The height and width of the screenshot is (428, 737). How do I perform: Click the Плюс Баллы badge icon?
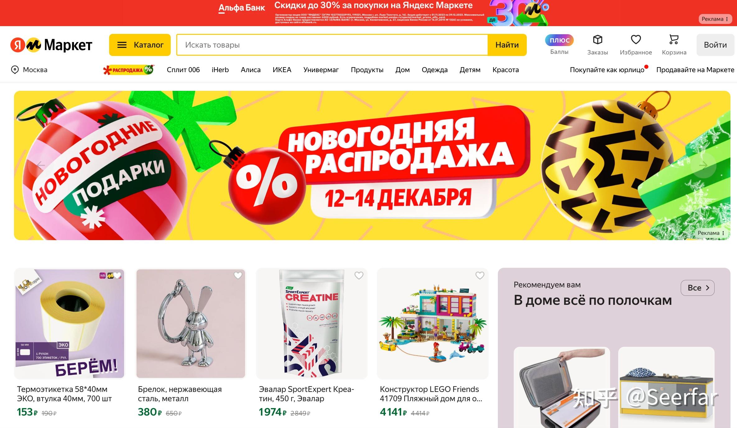[x=559, y=40]
